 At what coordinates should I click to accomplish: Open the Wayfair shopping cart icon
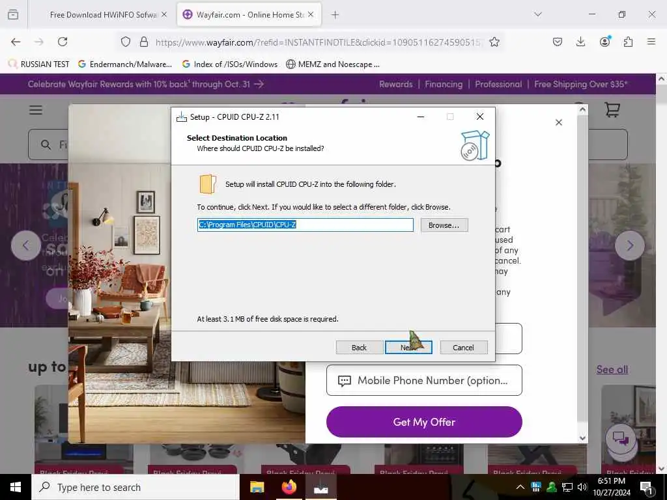[612, 109]
